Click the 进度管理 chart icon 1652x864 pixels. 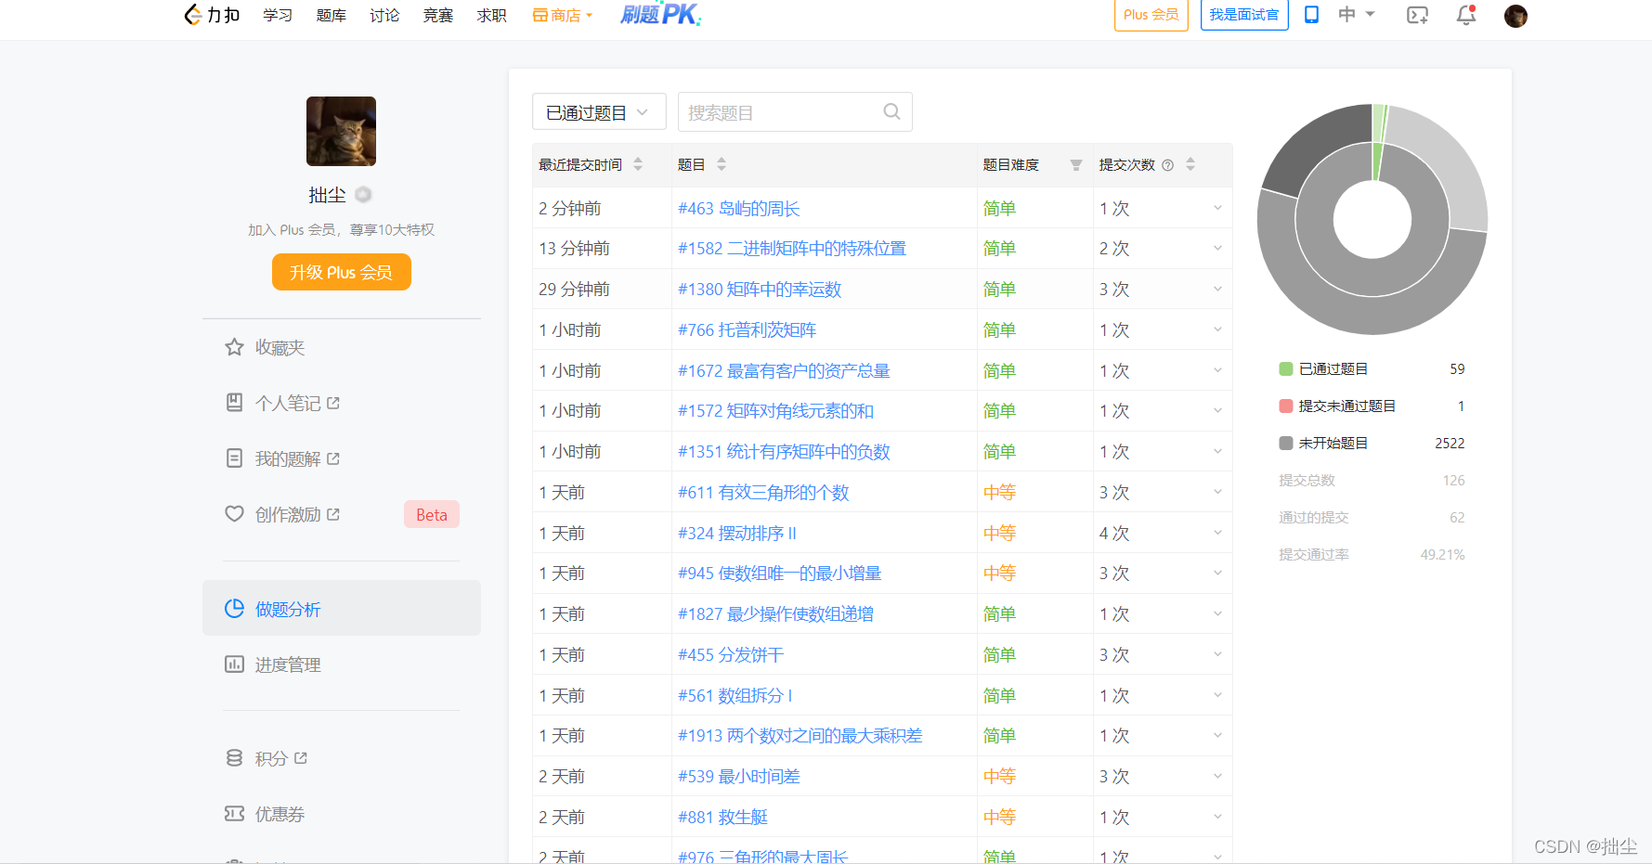234,664
